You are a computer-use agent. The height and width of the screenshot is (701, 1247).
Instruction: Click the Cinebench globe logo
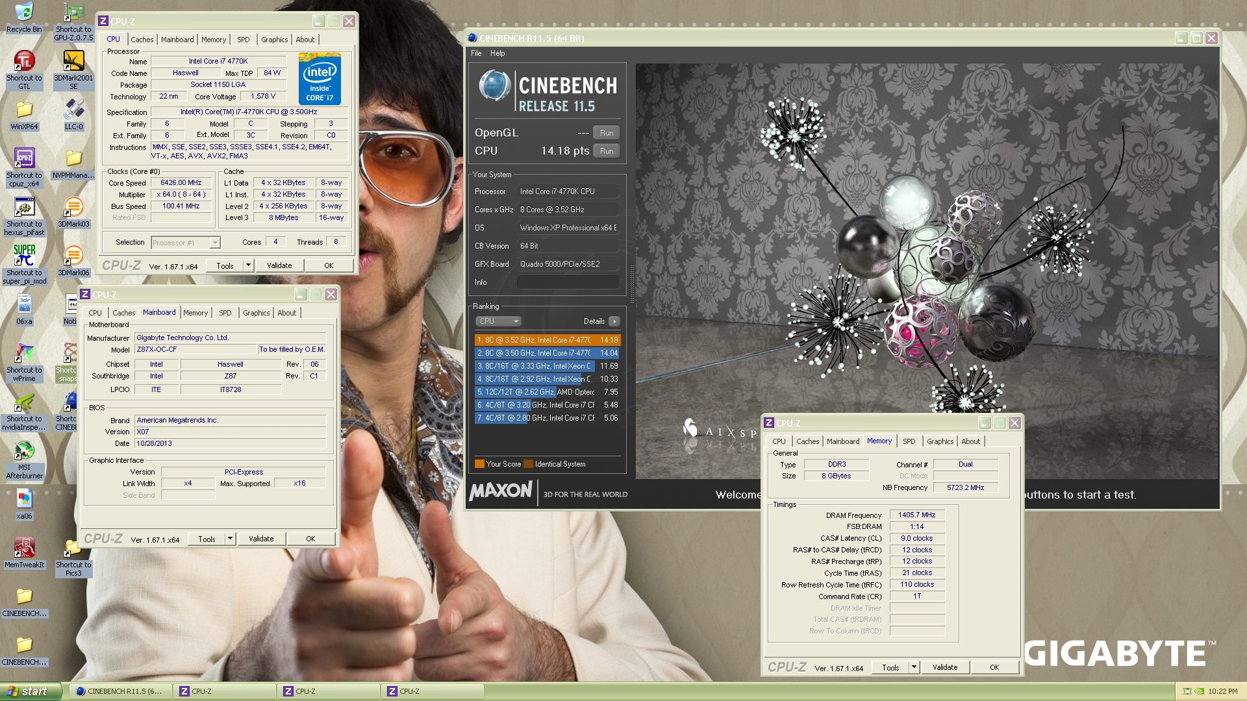click(495, 86)
